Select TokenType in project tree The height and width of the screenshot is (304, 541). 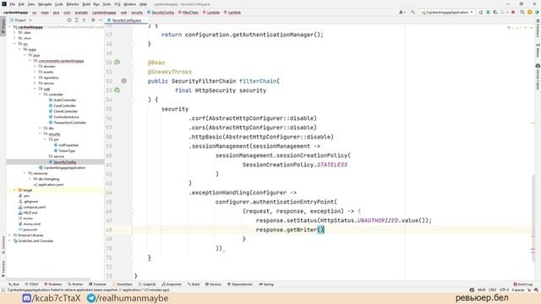(64, 151)
